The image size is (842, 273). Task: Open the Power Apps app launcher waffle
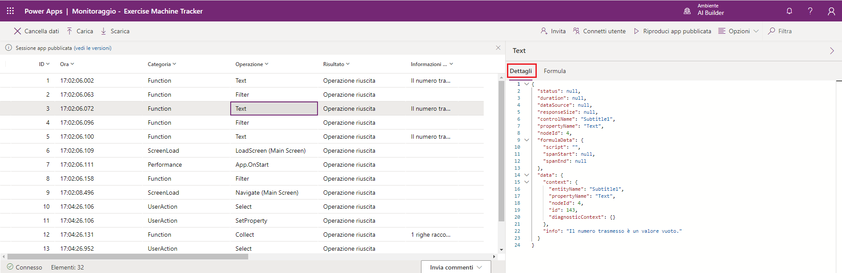pos(11,11)
